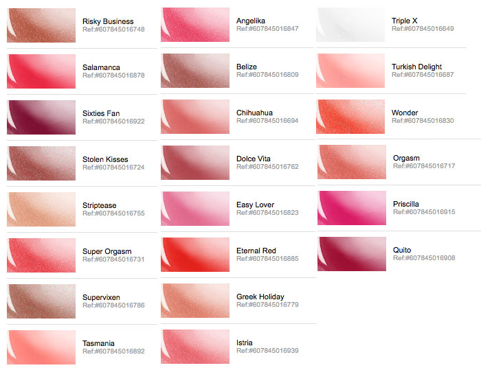
Task: Select the Risky Business color swatch
Action: tap(41, 25)
